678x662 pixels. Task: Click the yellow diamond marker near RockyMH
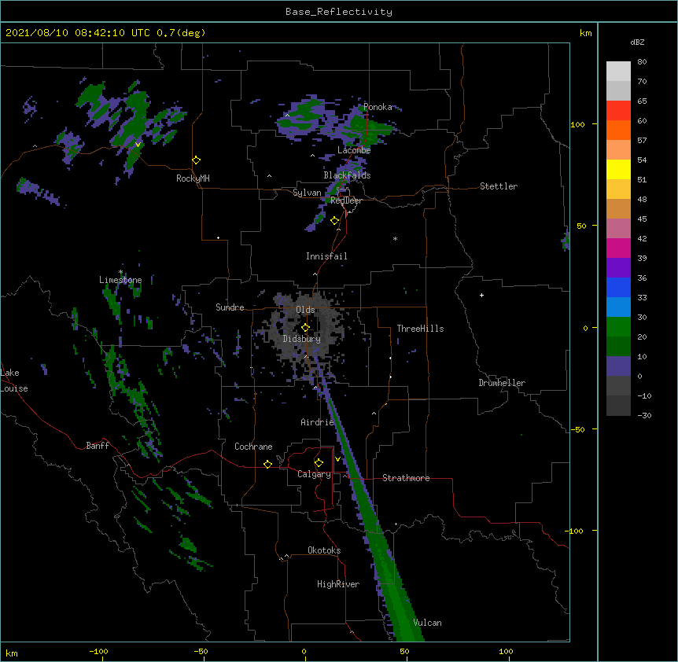click(x=197, y=160)
